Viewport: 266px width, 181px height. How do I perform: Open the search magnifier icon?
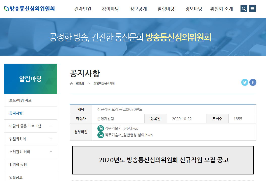click(244, 9)
